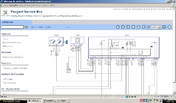Focus the vehicle search input field
The width and height of the screenshot is (176, 103).
(x=12, y=27)
